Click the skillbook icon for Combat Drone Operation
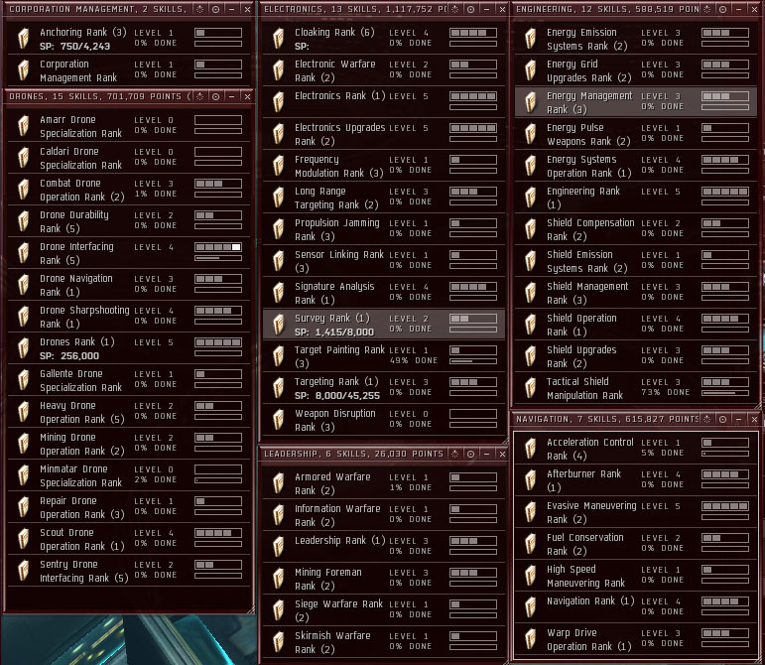 pos(23,190)
